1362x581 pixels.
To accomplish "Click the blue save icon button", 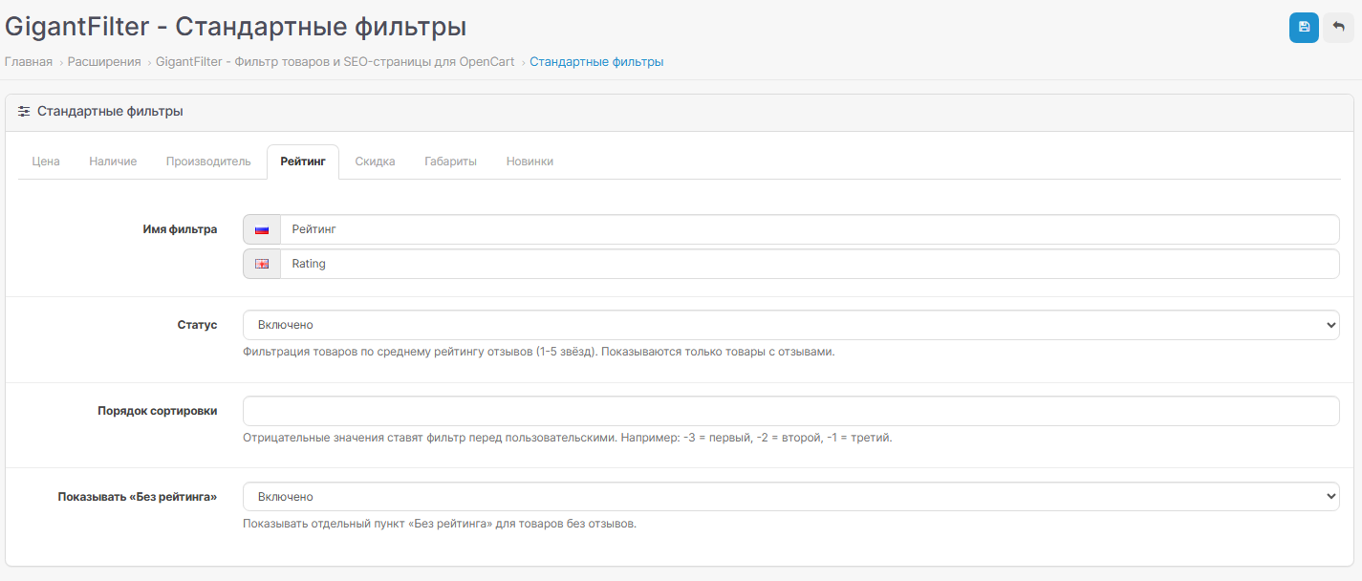I will pyautogui.click(x=1304, y=28).
